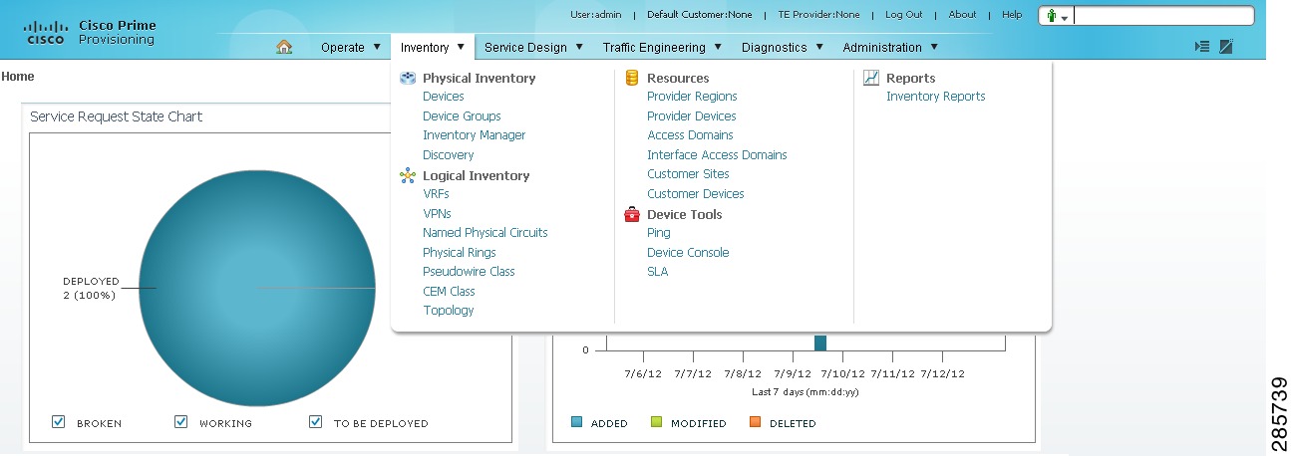
Task: Open the Inventory Reports link
Action: [x=935, y=97]
